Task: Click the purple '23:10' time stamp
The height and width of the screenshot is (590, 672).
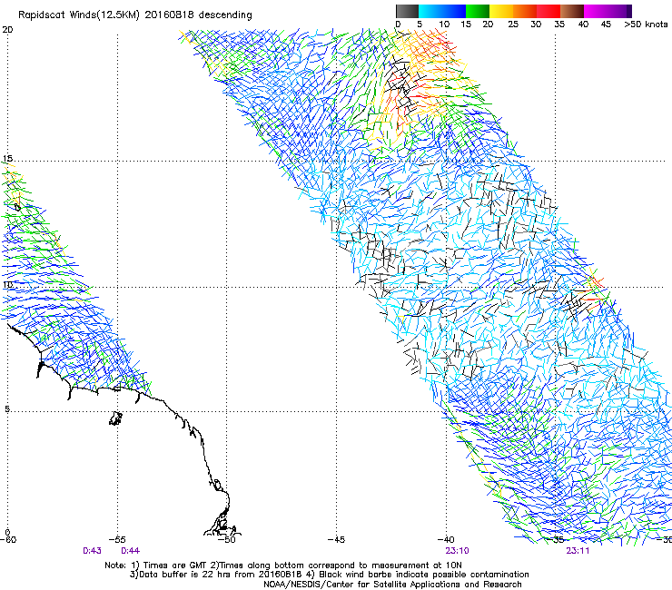Action: [x=458, y=551]
